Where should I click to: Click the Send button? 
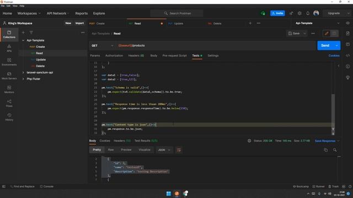325,46
